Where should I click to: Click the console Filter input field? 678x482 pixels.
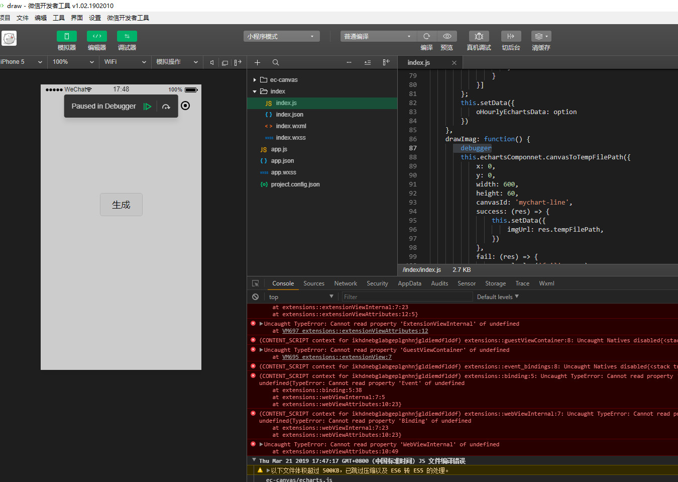coord(407,297)
